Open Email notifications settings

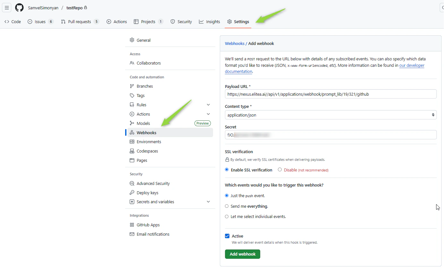[153, 234]
